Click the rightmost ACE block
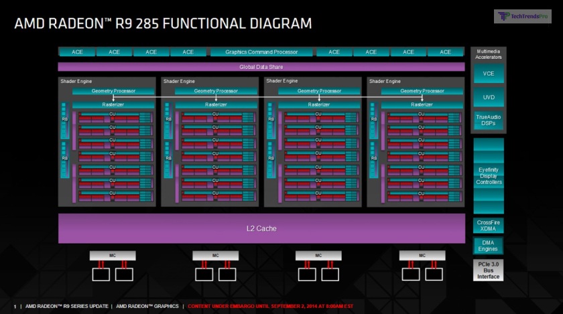 click(x=445, y=52)
